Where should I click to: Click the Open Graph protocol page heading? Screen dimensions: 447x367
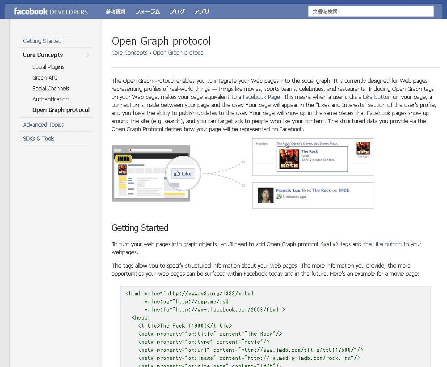click(x=161, y=41)
